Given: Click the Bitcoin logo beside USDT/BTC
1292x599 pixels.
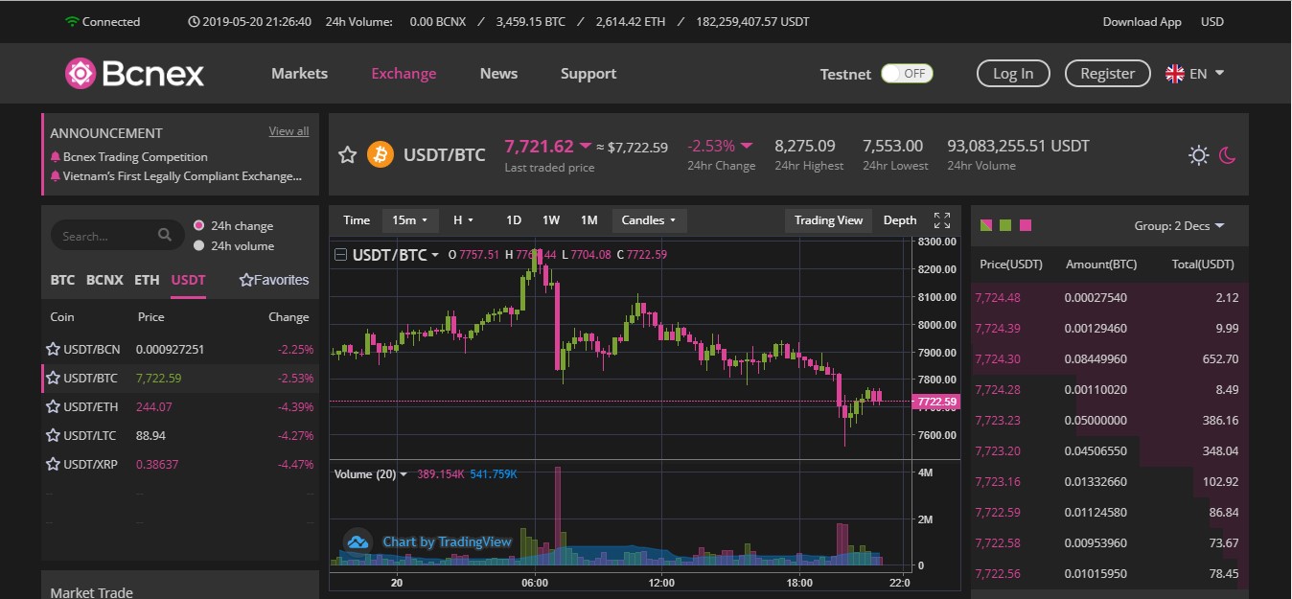Looking at the screenshot, I should 380,154.
